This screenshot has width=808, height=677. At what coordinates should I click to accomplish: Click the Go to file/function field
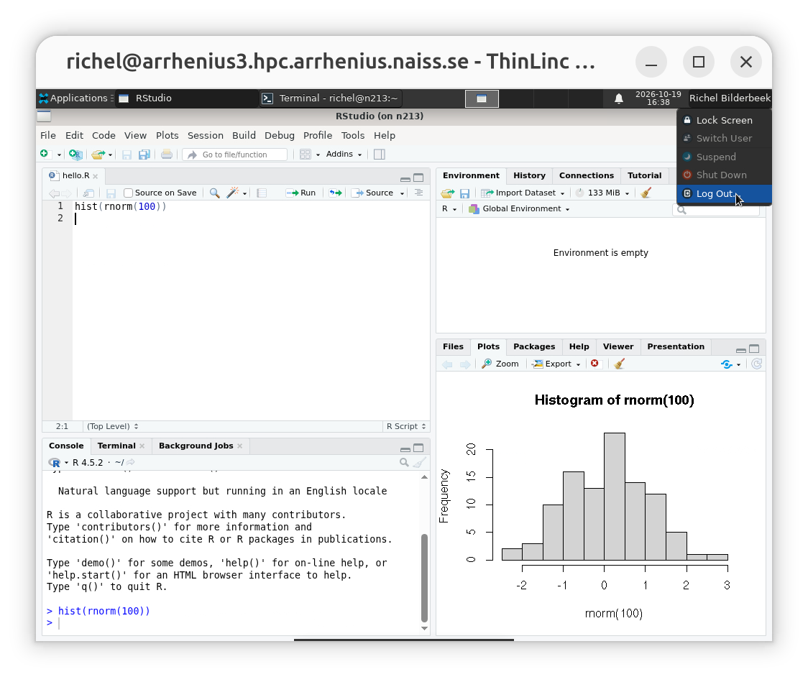(235, 155)
